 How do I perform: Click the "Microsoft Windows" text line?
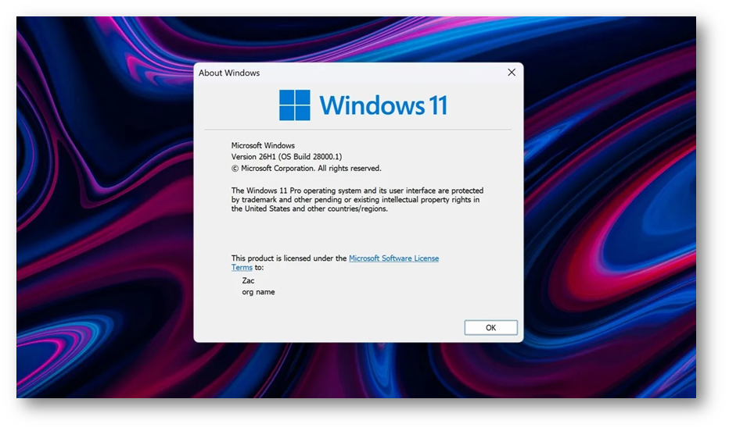(263, 146)
